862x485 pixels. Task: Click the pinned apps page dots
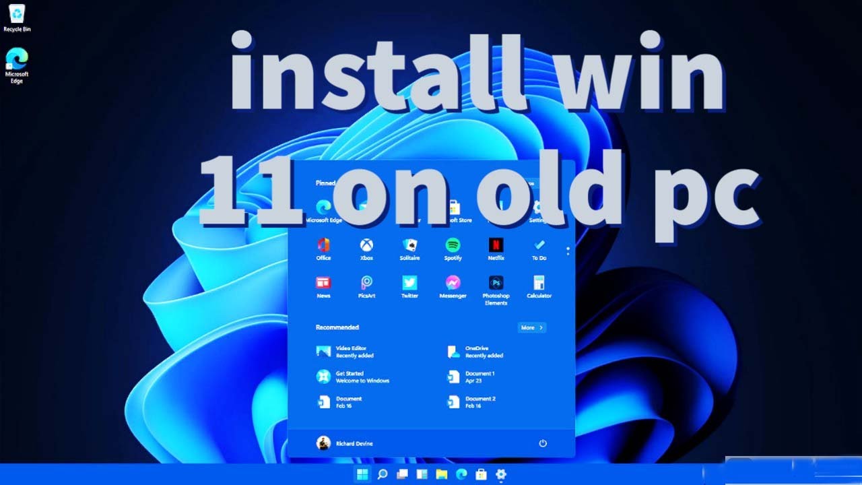pos(568,251)
